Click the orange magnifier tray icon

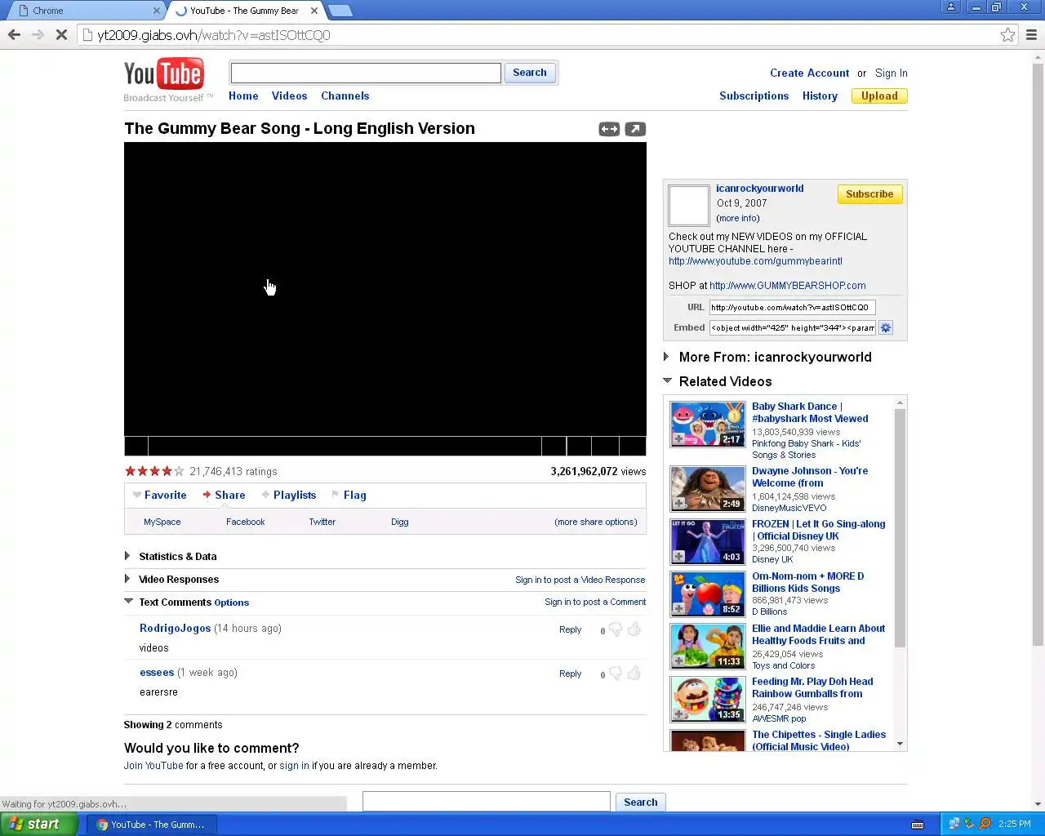985,824
